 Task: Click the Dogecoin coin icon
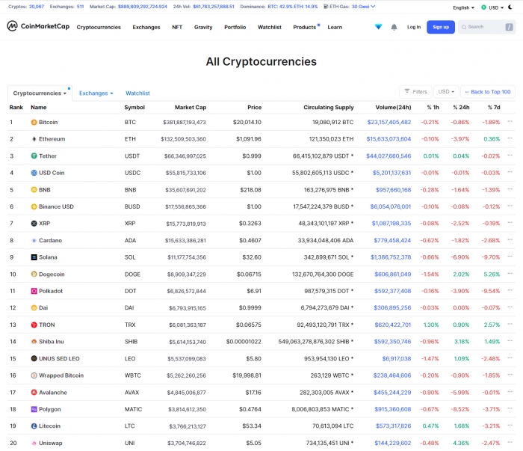click(x=34, y=274)
